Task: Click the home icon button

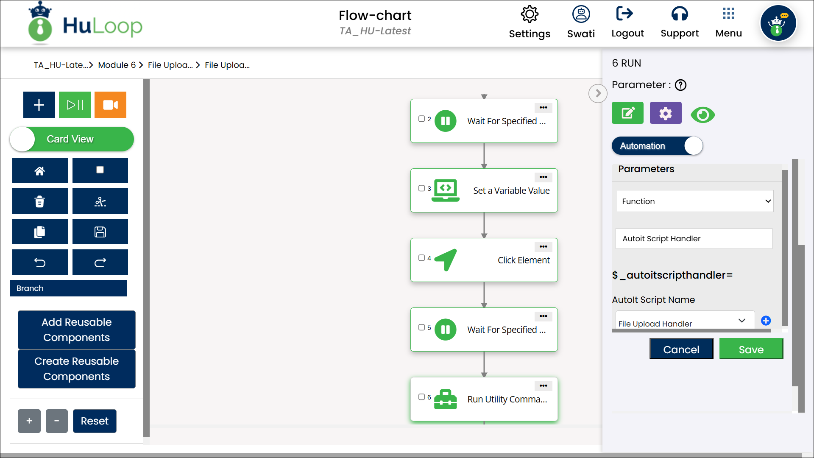Action: [40, 171]
